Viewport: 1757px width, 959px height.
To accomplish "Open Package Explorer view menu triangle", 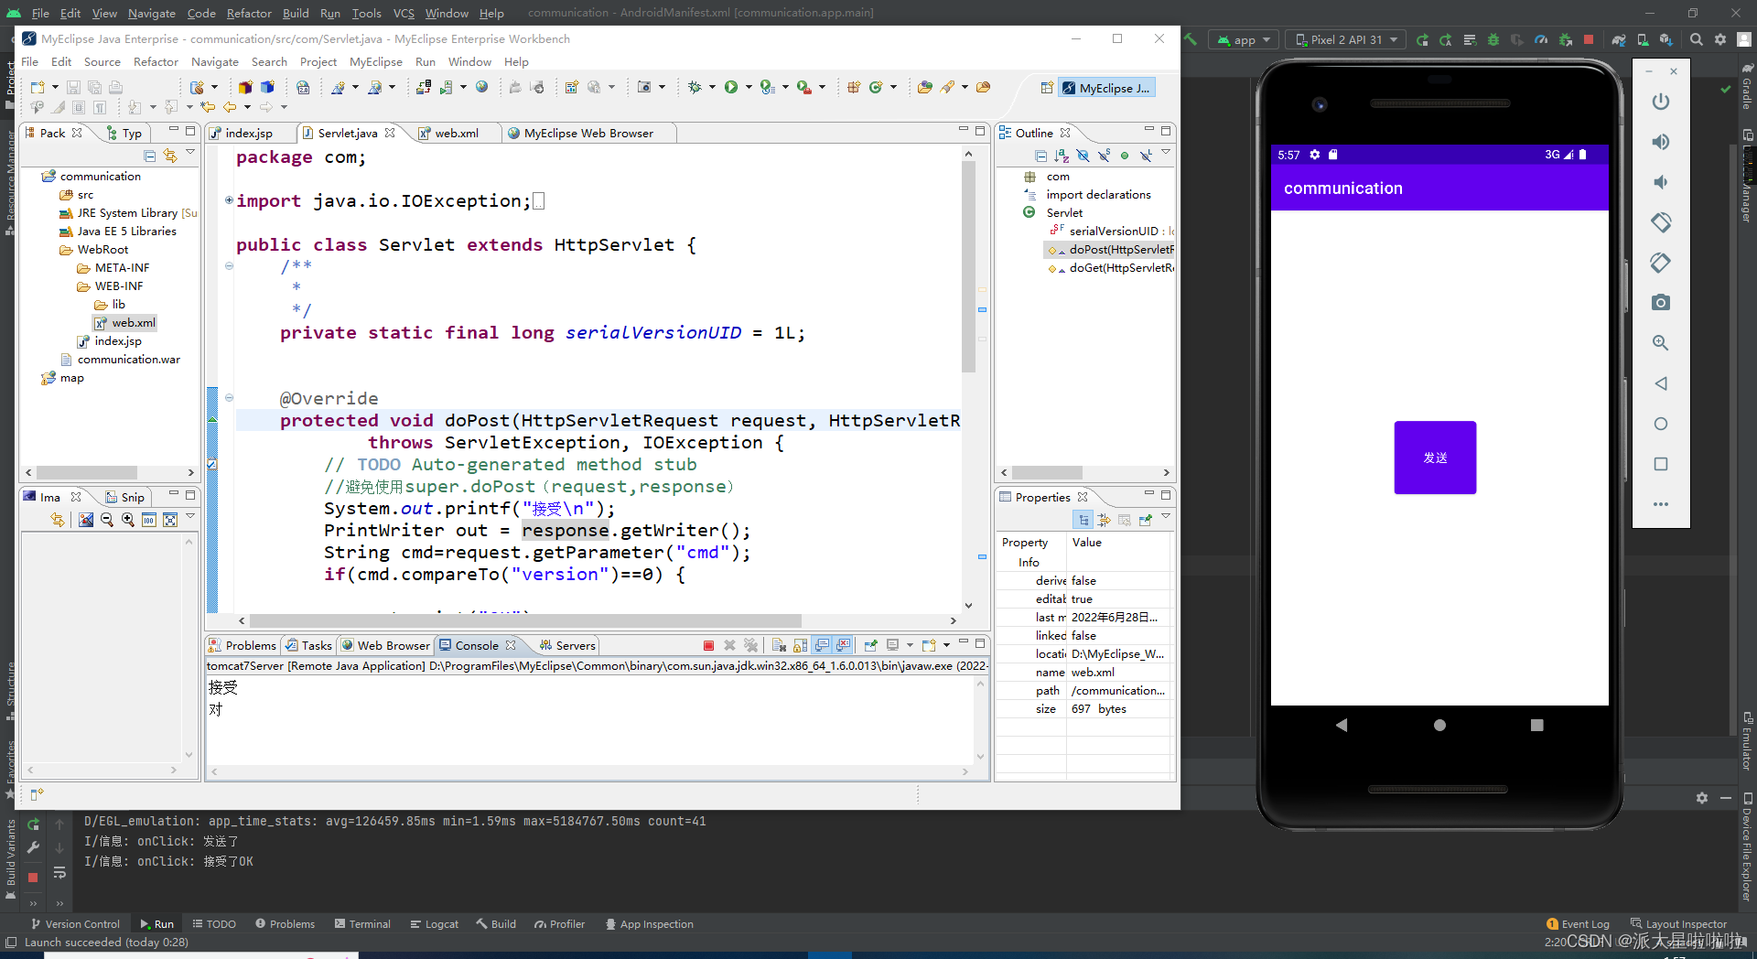I will click(x=190, y=152).
